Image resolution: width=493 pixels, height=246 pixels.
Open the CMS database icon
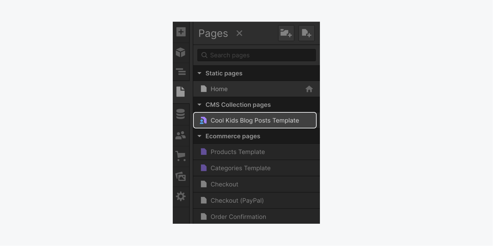click(x=181, y=114)
